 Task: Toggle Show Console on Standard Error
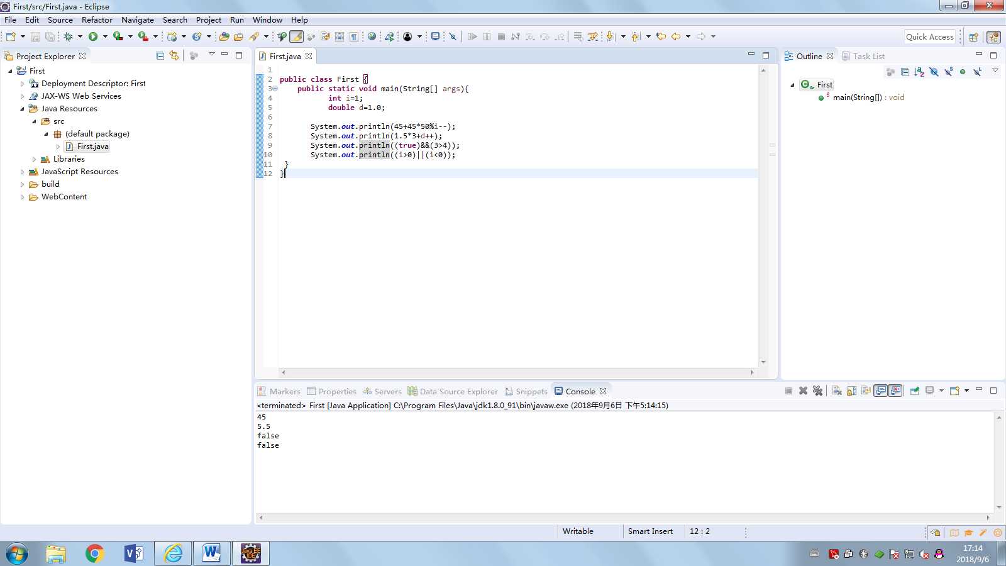[x=895, y=391]
